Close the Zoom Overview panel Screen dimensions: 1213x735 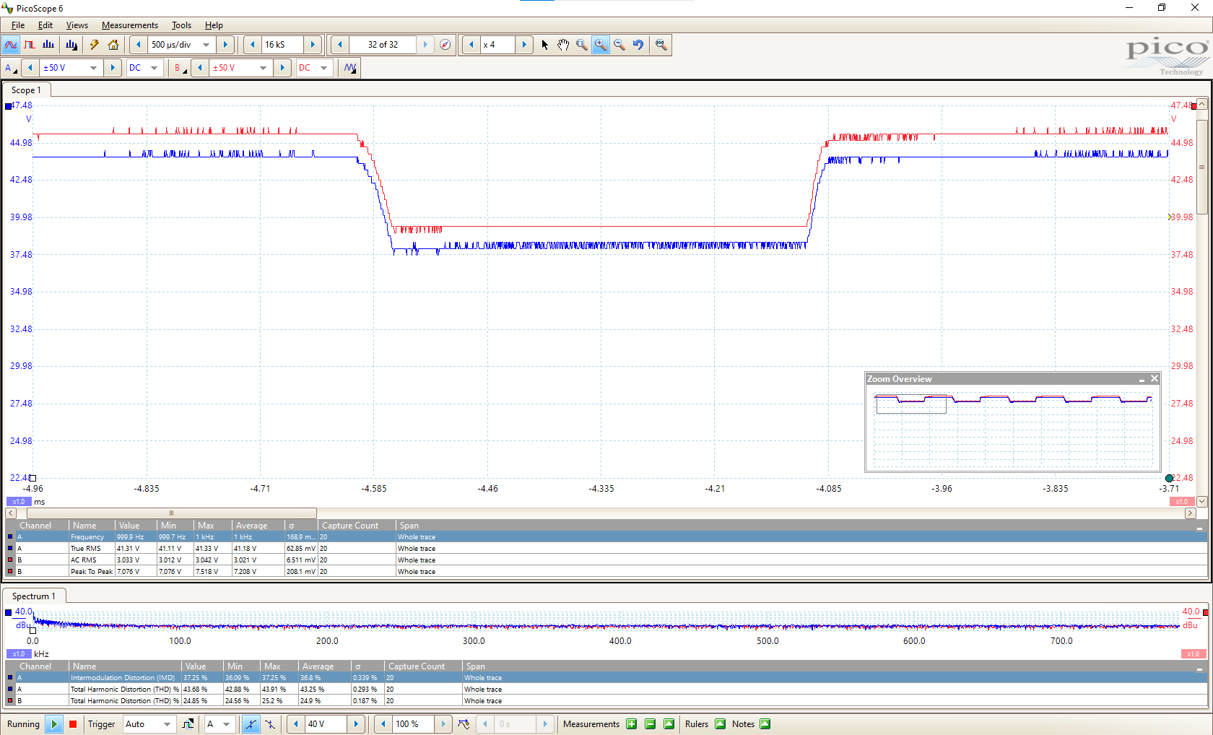click(1155, 379)
